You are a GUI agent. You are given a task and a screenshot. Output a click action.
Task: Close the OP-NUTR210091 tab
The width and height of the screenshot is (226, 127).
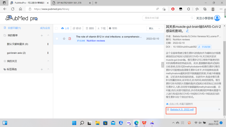(x=90, y=3)
